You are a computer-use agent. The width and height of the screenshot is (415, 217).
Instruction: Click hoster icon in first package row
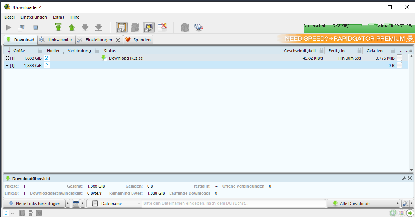click(47, 58)
